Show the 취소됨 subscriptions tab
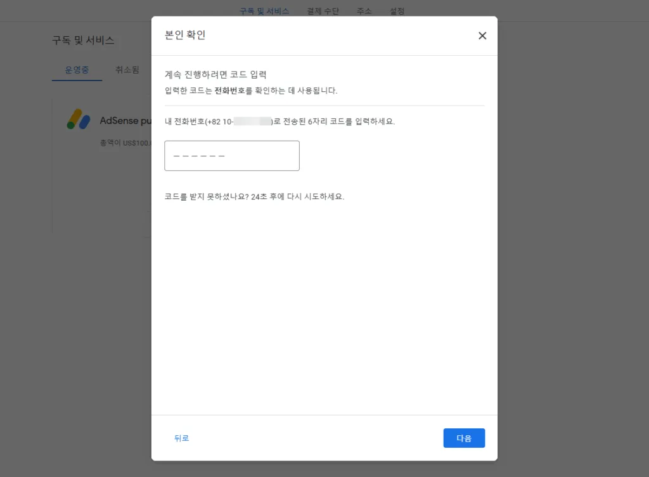 [127, 70]
